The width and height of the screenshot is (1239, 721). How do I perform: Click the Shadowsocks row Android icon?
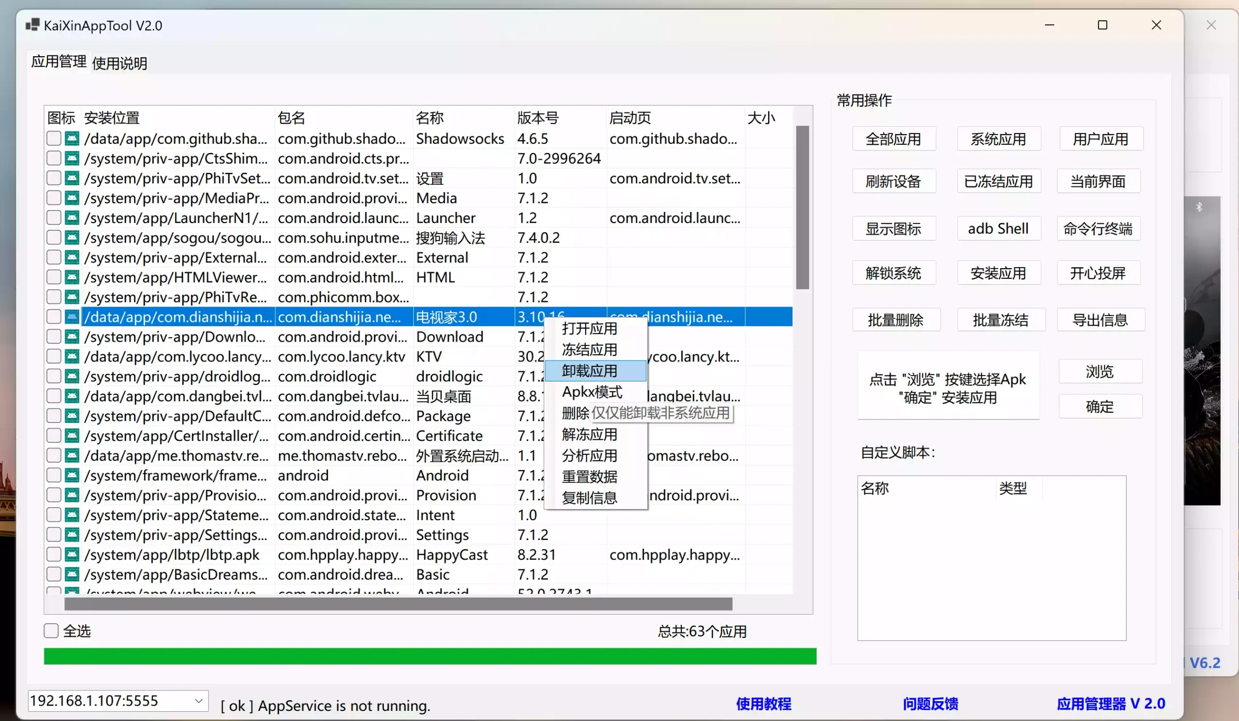(x=72, y=138)
